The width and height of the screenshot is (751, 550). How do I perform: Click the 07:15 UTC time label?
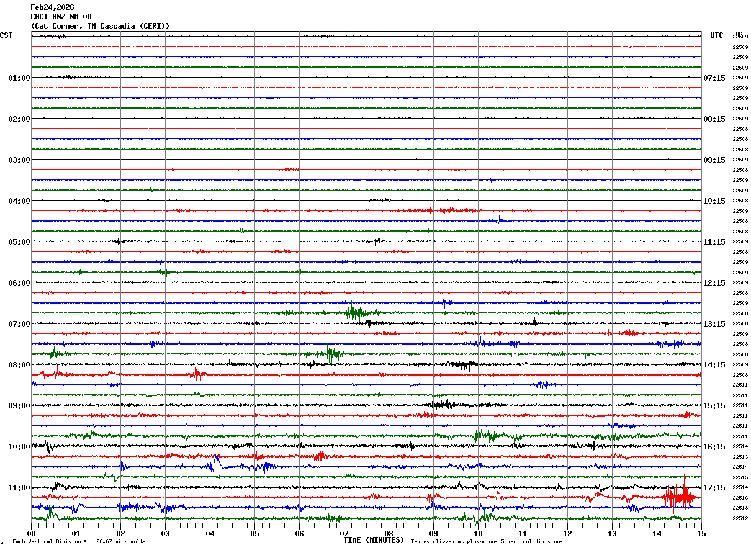tap(714, 78)
